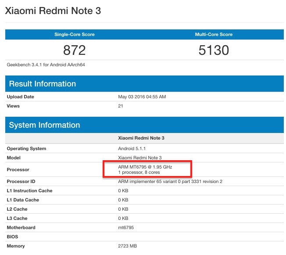
Task: Click the Memory value 2723 MB
Action: (127, 246)
